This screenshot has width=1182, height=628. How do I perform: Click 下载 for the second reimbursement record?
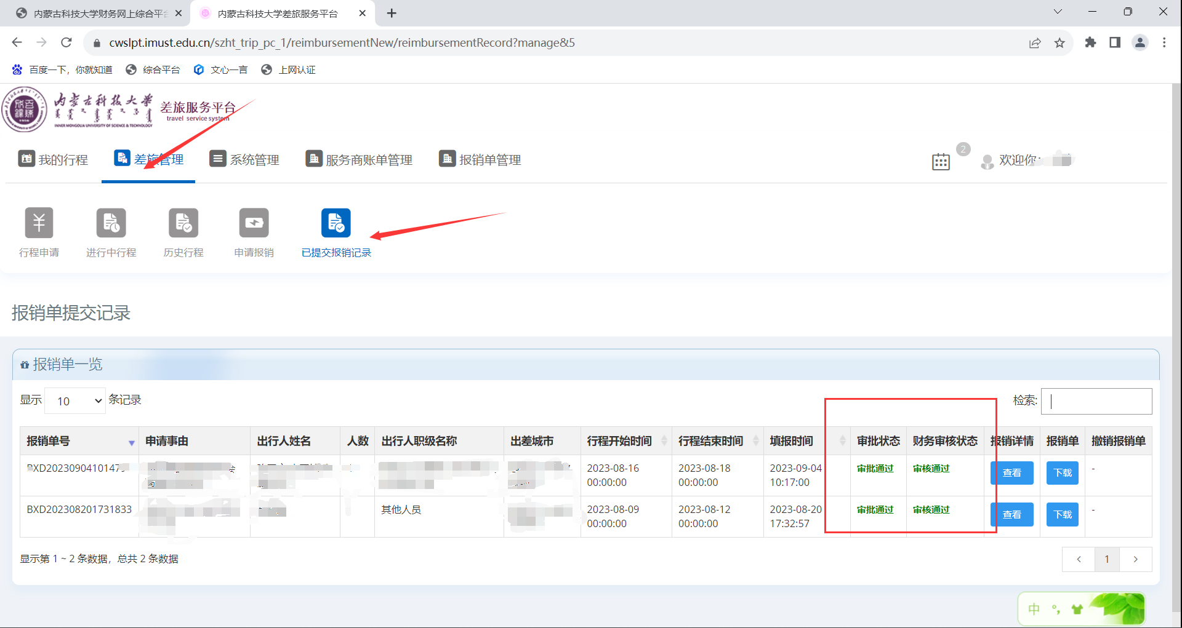[1062, 514]
